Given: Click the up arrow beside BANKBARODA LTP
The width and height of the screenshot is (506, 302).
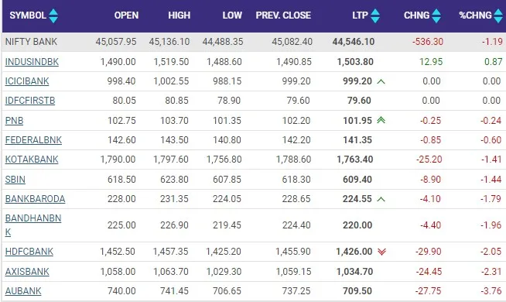Looking at the screenshot, I should point(381,199).
